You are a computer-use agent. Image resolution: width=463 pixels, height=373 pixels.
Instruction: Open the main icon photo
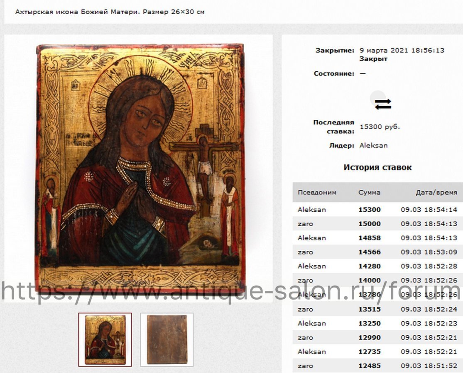[140, 169]
